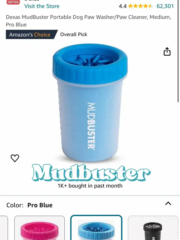Screen dimensions: 180x240
Task: Add product to wishlist heart icon
Action: pyautogui.click(x=15, y=158)
